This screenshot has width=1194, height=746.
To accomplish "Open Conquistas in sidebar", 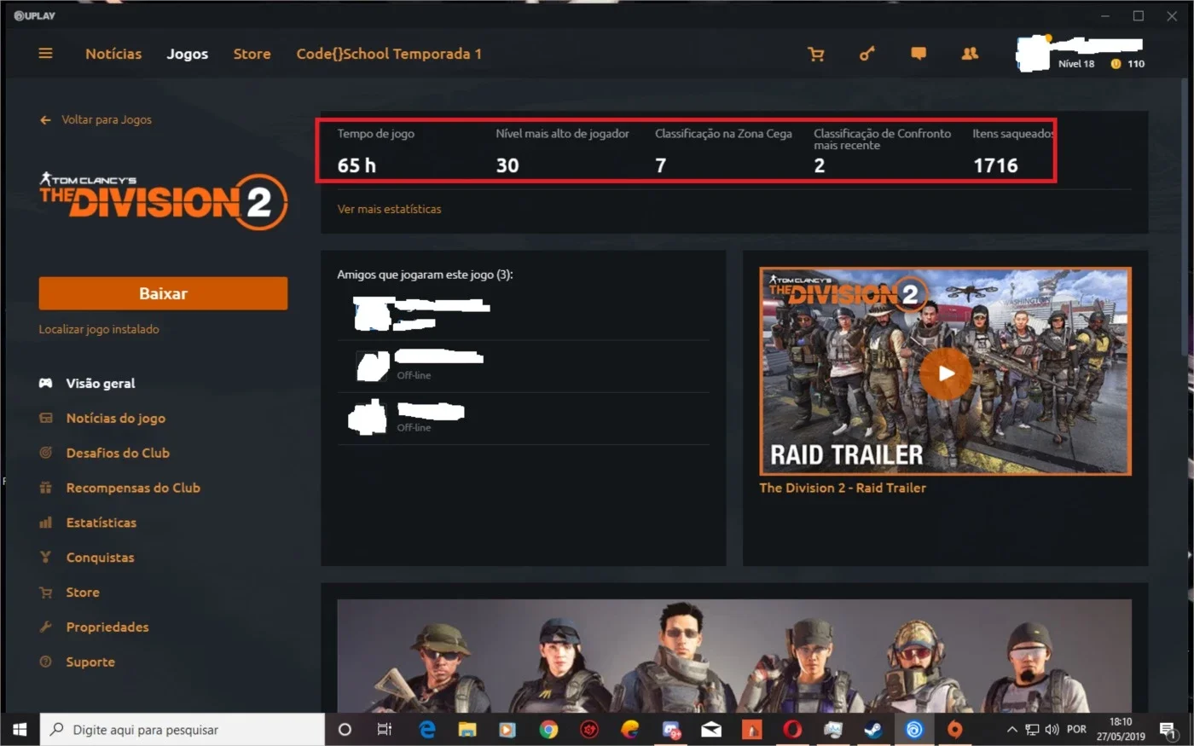I will click(101, 558).
